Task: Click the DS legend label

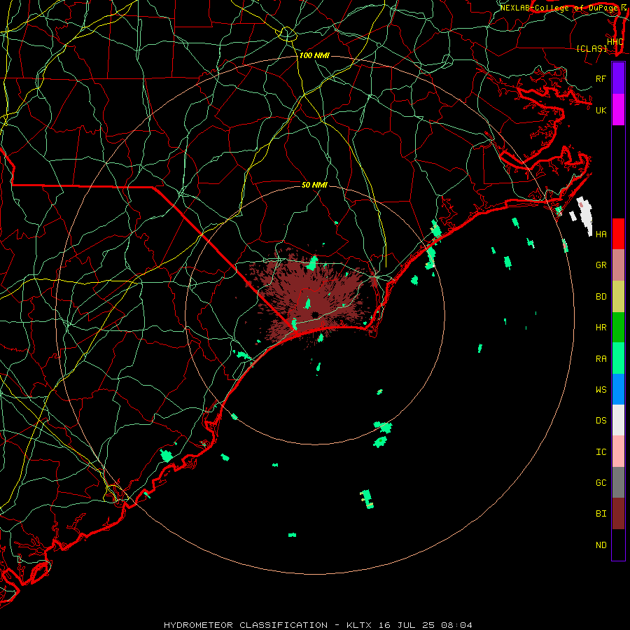Action: point(601,421)
